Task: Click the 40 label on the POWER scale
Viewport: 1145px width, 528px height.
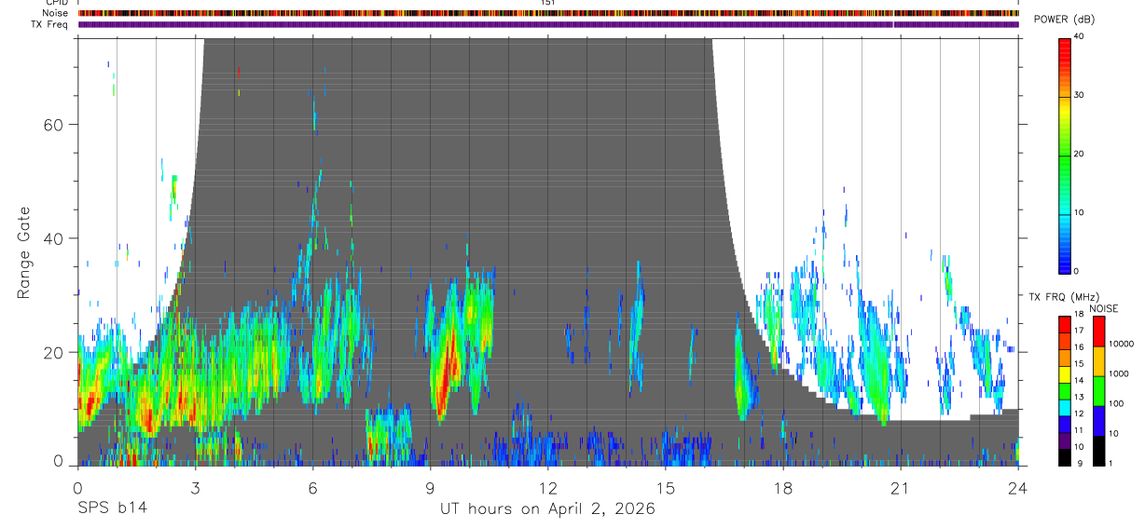Action: point(1078,36)
